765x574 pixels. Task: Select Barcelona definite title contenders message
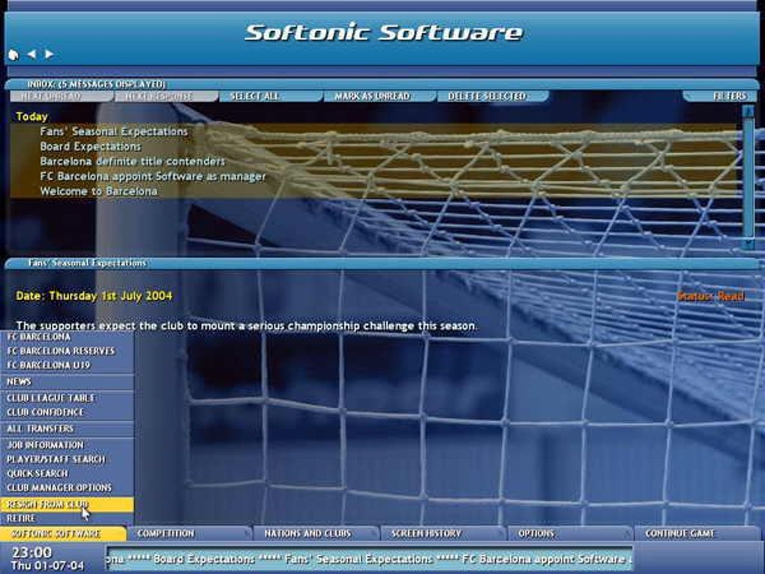(373, 161)
